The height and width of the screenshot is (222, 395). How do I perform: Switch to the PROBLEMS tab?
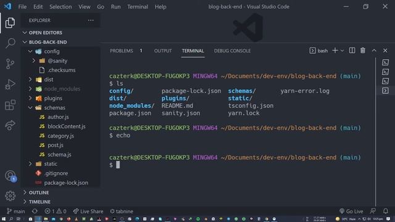coord(122,51)
